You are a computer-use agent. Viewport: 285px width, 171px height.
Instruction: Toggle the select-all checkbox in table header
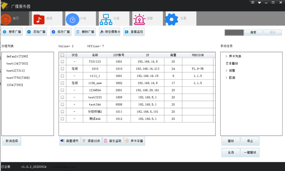click(62, 55)
